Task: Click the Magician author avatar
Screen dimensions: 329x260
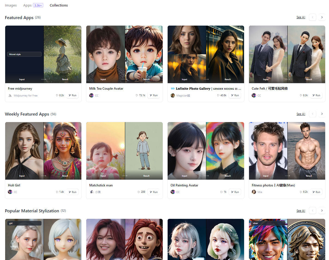Action: (173, 95)
